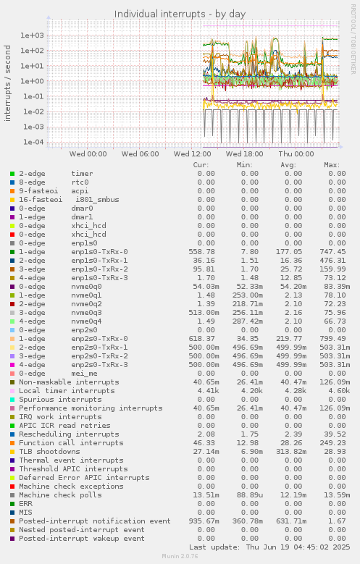Image resolution: width=360 pixels, height=564 pixels.
Task: Click the TLB shootdowns legend label
Action: pos(49,451)
